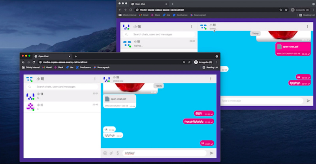316x164 pixels.
Task: Click the dollar sign send-money icon
Action: tap(117, 153)
